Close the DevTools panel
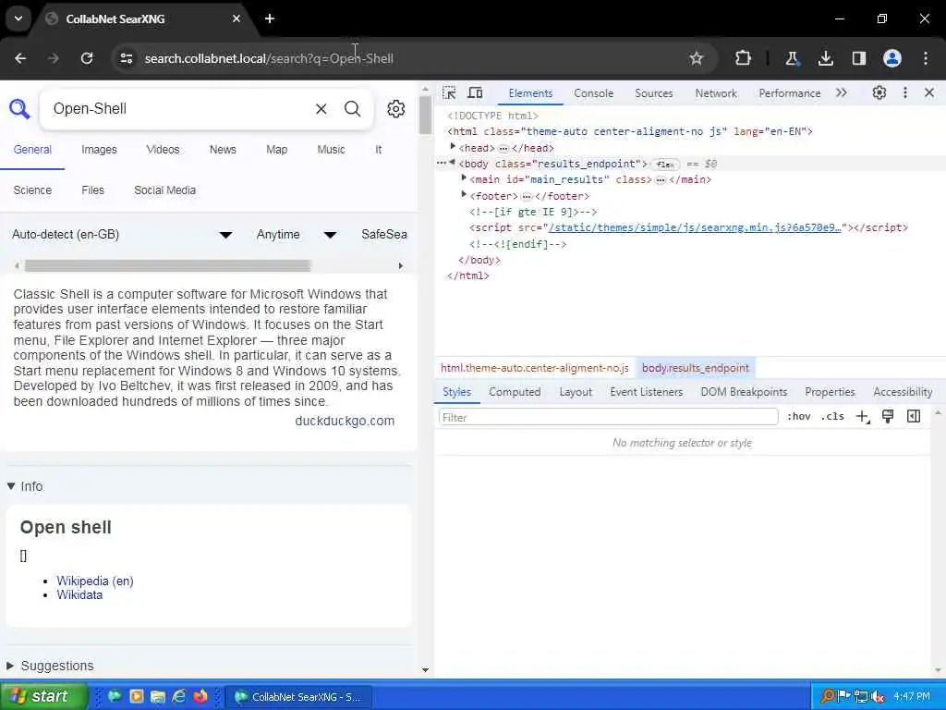Image resolution: width=946 pixels, height=710 pixels. pyautogui.click(x=929, y=93)
